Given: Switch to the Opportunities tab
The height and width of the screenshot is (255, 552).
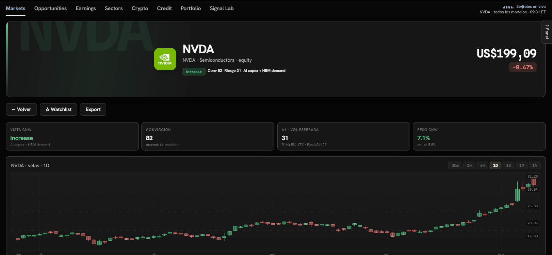Looking at the screenshot, I should click(x=50, y=8).
